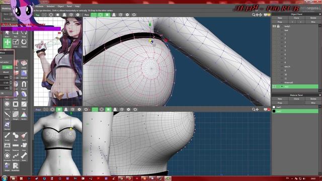Click white color swatch of mat1

click(274, 107)
